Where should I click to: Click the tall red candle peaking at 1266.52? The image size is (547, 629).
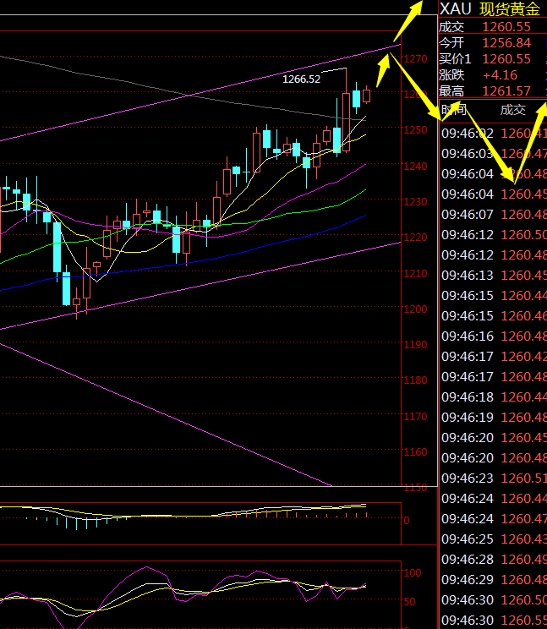(x=346, y=120)
